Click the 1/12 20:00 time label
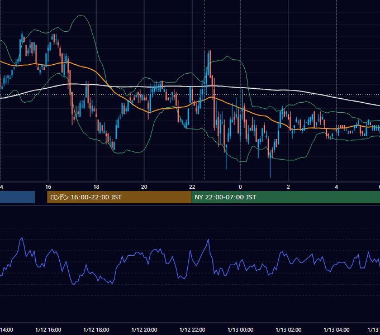This screenshot has width=380, height=335. coord(144,329)
